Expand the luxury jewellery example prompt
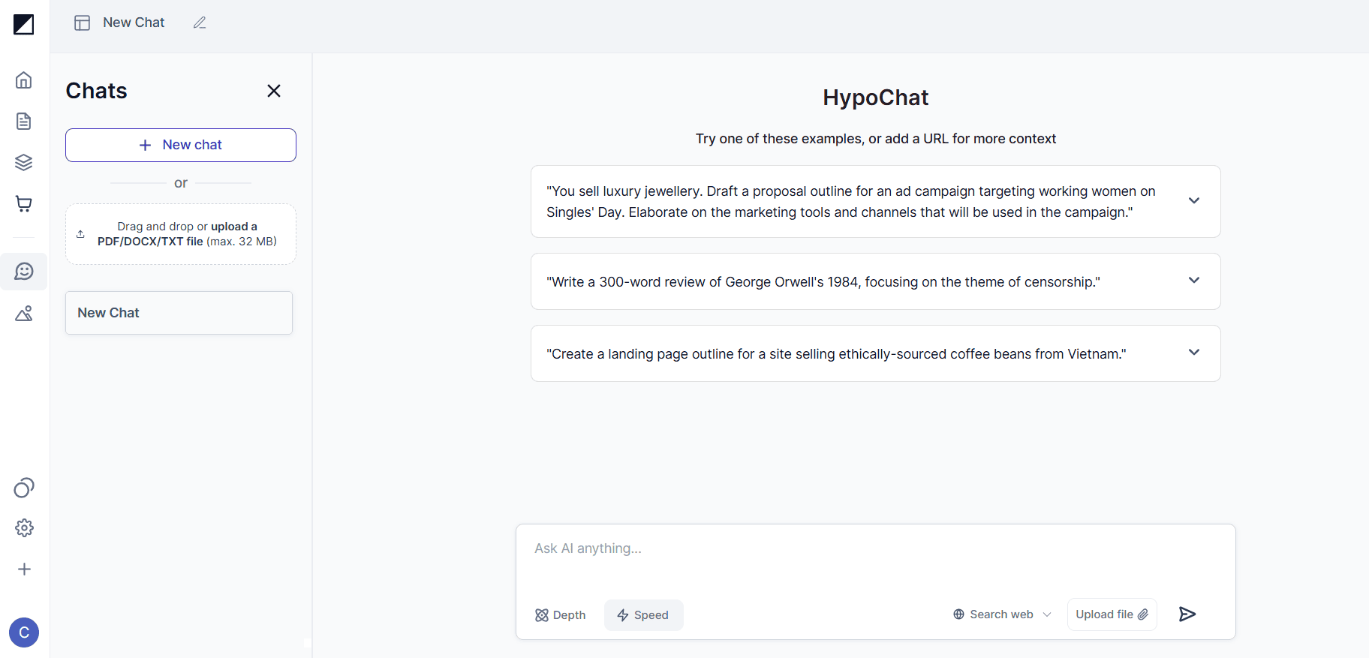Viewport: 1369px width, 658px height. coord(1194,200)
